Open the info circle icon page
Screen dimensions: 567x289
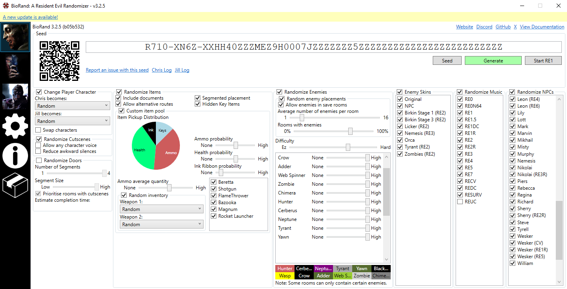coord(15,155)
